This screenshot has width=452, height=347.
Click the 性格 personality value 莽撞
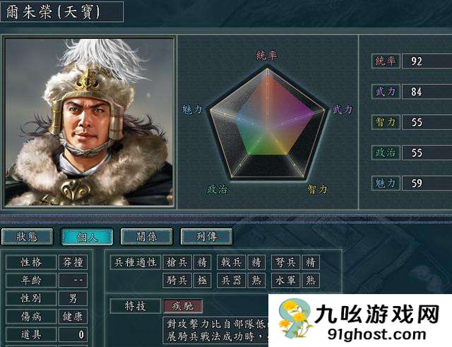tap(73, 262)
